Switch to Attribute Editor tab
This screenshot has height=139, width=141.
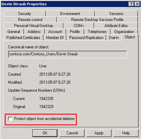pos(116,26)
